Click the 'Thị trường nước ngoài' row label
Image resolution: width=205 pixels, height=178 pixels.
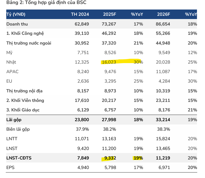click(x=29, y=43)
